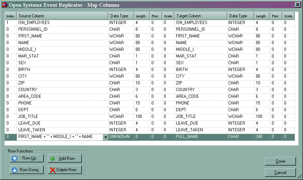Select the COUNTRY source column cell
The width and height of the screenshot is (303, 180).
[x=62, y=90]
